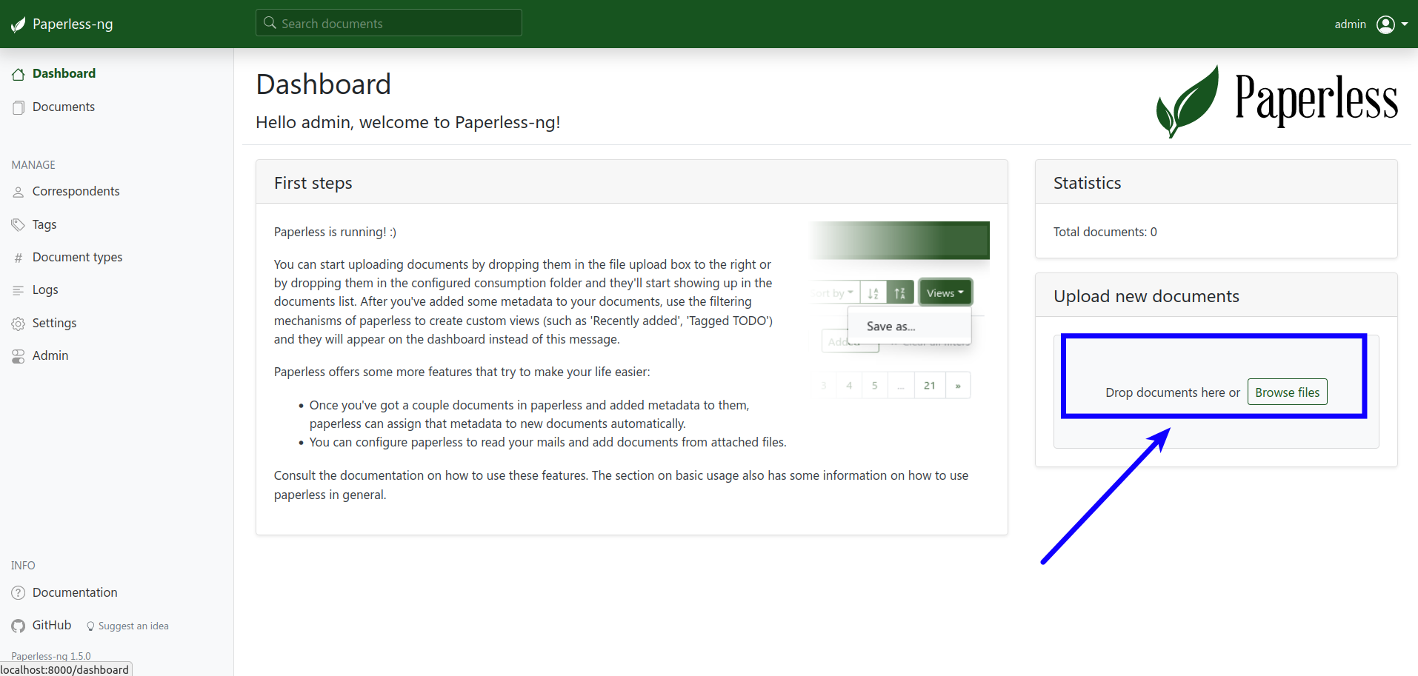Click the Paperless-ng brand title
1418x676 pixels.
click(x=73, y=24)
